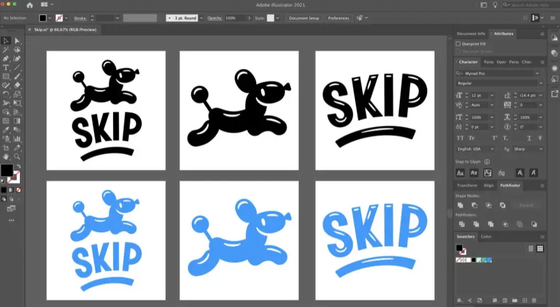This screenshot has height=307, width=560.
Task: Switch to the Color tab
Action: [486, 236]
